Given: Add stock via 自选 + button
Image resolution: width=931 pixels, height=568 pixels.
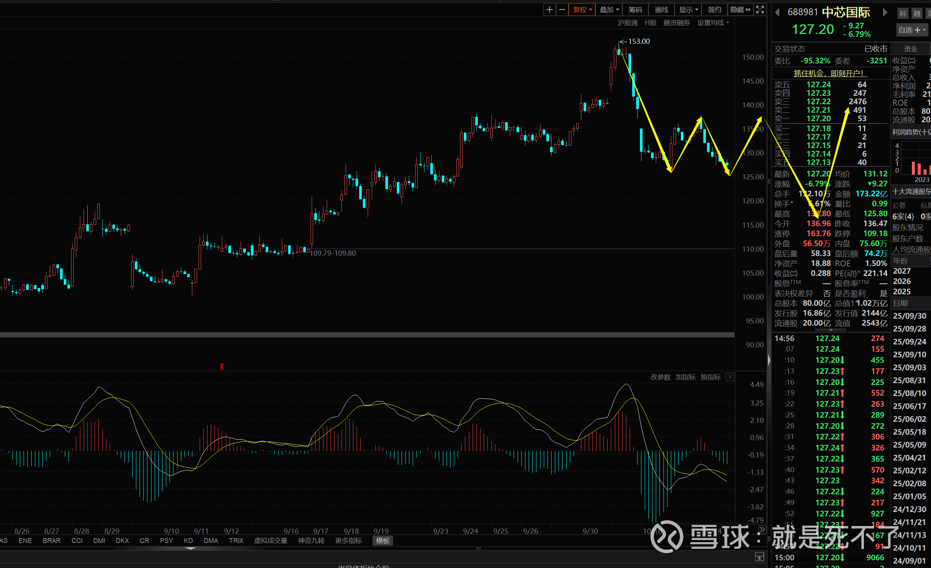Looking at the screenshot, I should 912,30.
